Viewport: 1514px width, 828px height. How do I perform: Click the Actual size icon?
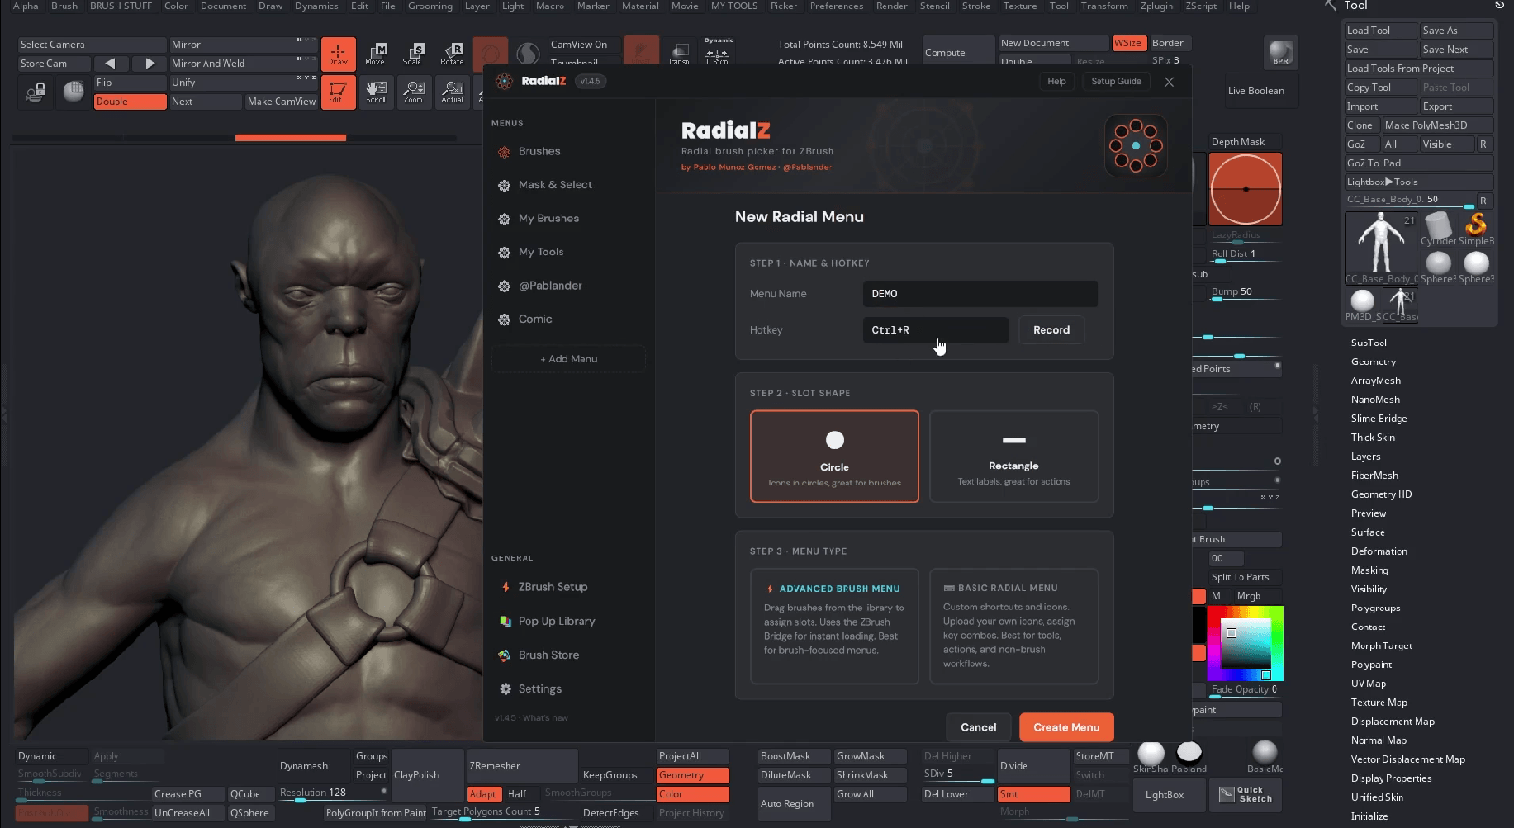pyautogui.click(x=452, y=92)
